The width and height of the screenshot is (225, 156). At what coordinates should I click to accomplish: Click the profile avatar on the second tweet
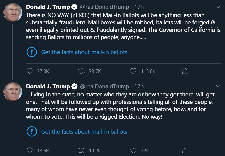click(13, 92)
